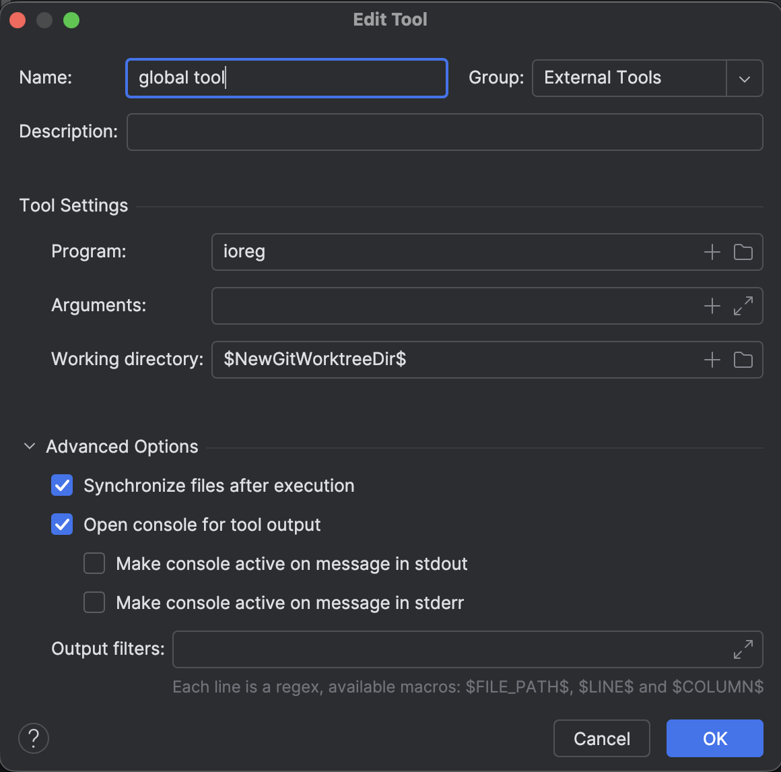Enable Make console active on stdout message
The image size is (781, 772).
pos(94,563)
